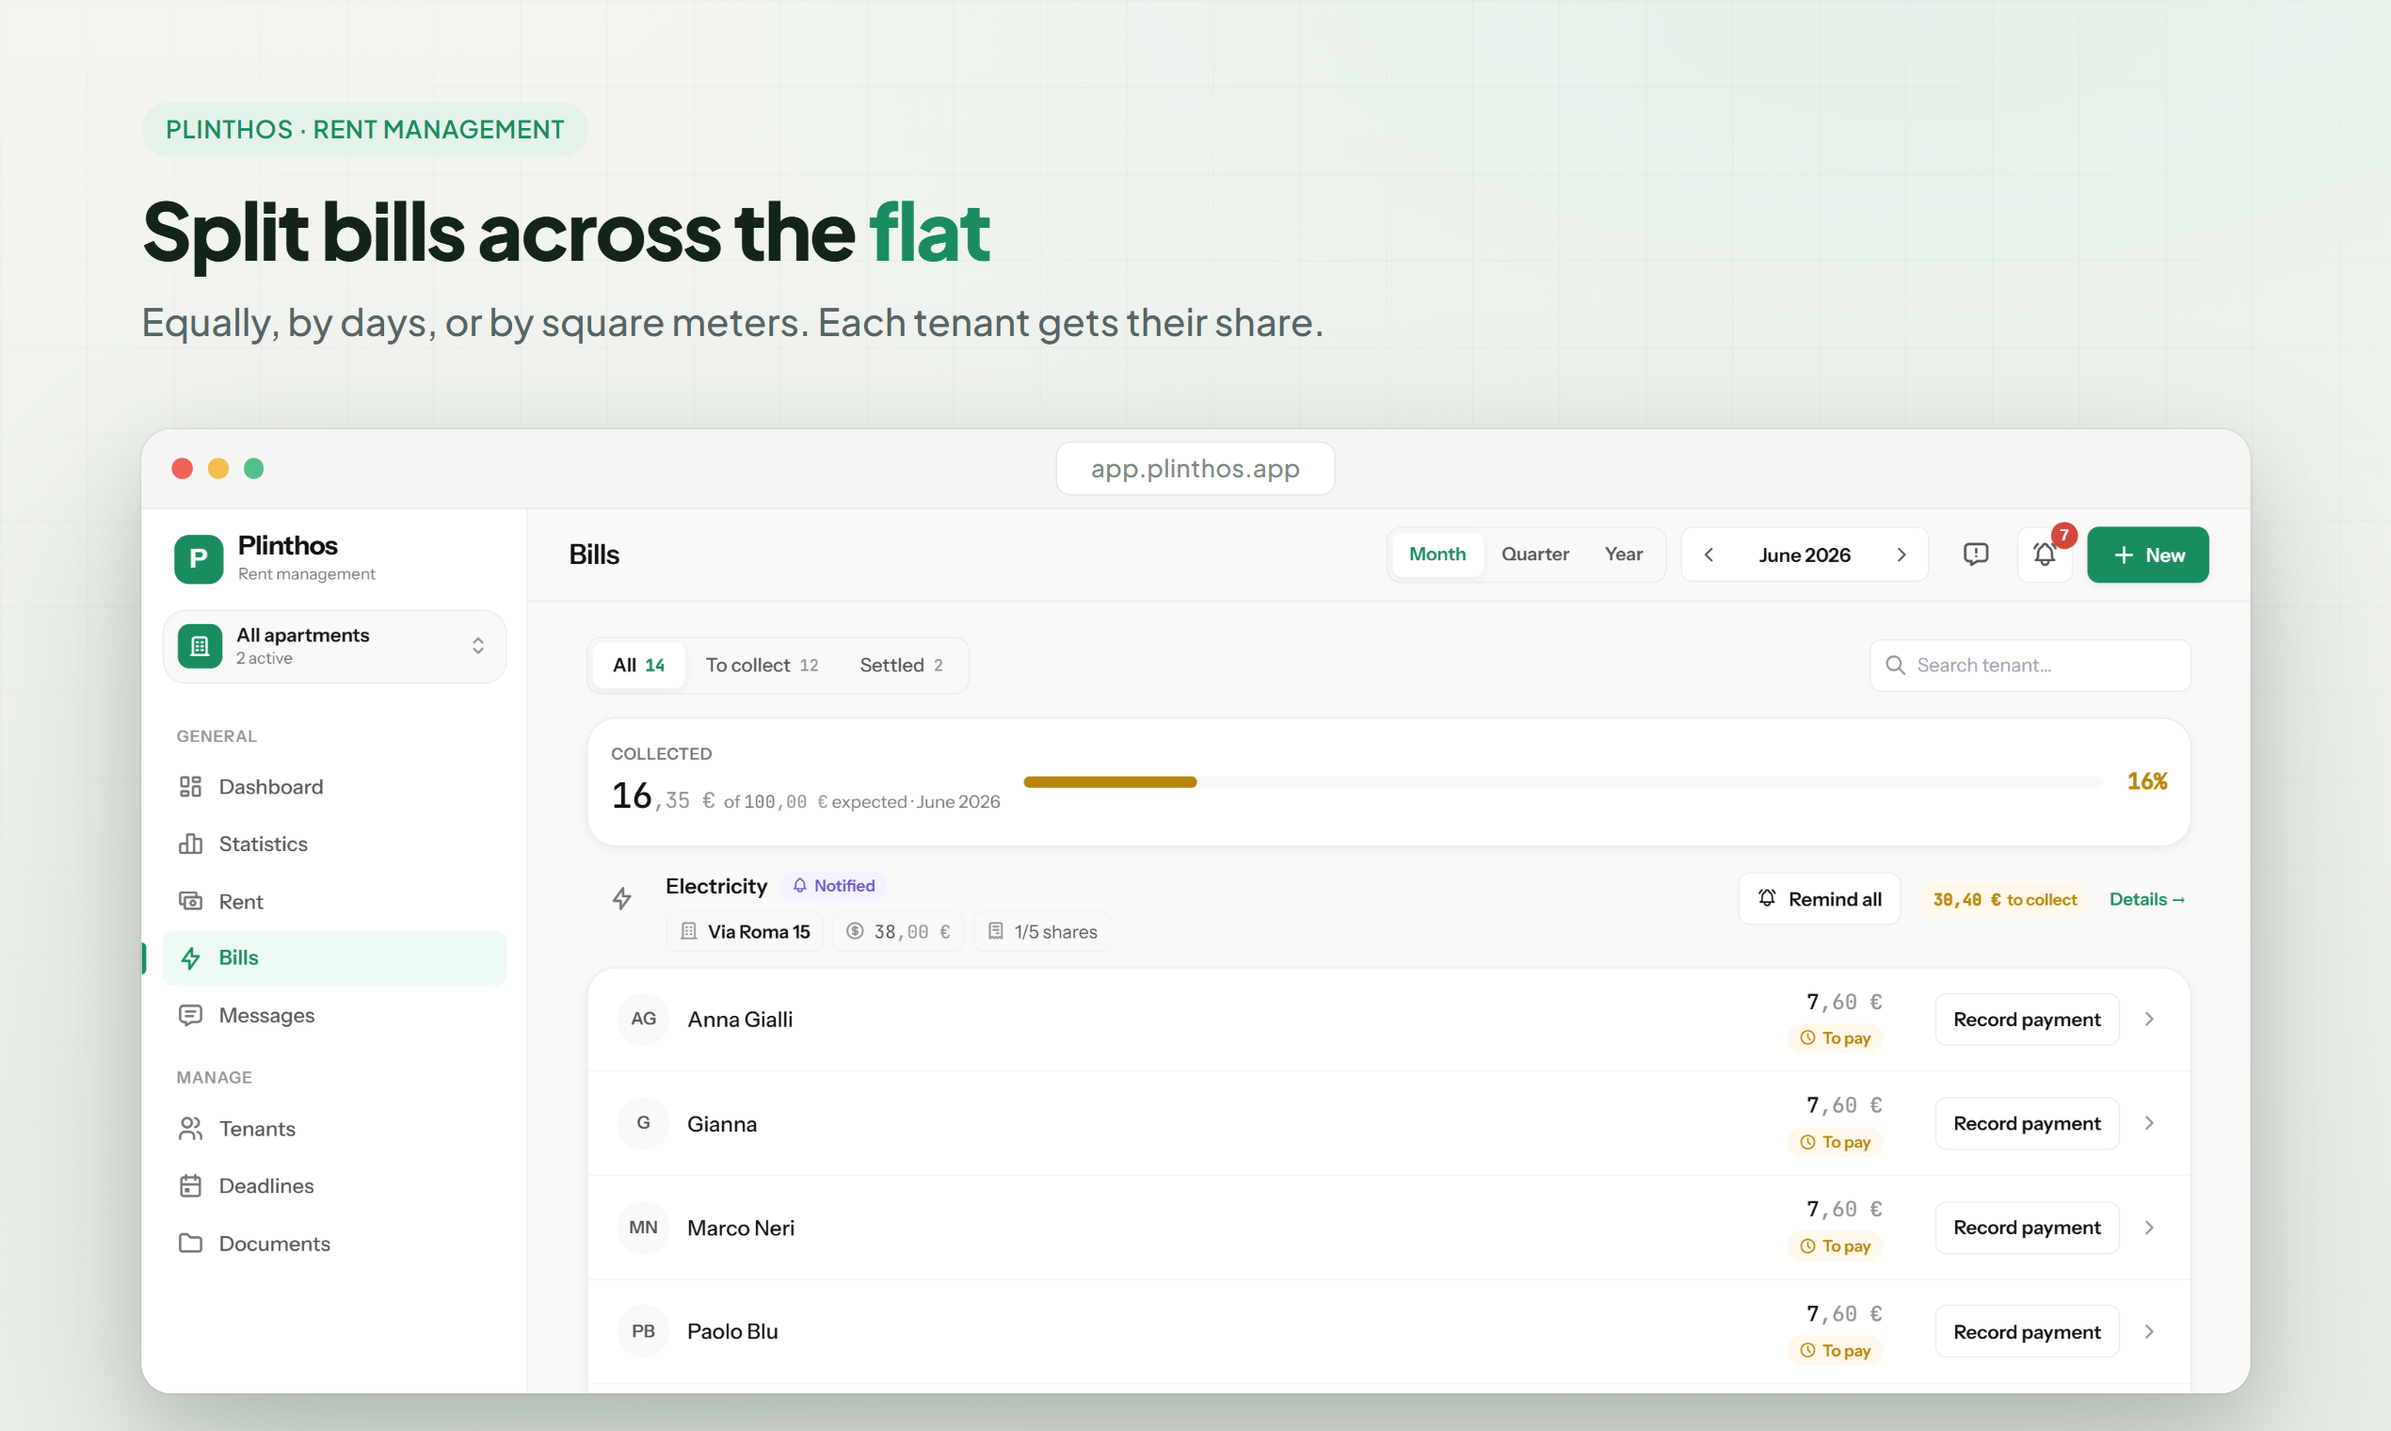Screen dimensions: 2391x1431
Task: Select Bills in the sidebar
Action: 334,957
